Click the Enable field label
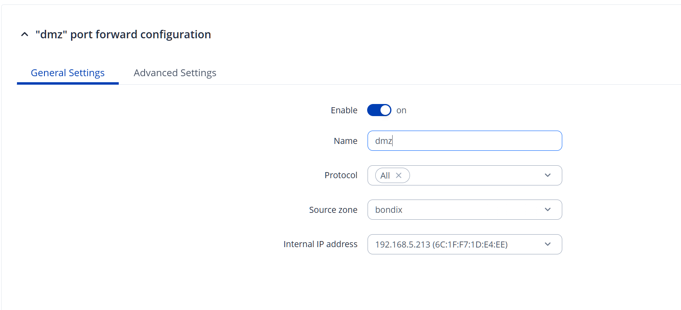This screenshot has width=681, height=310. tap(344, 110)
